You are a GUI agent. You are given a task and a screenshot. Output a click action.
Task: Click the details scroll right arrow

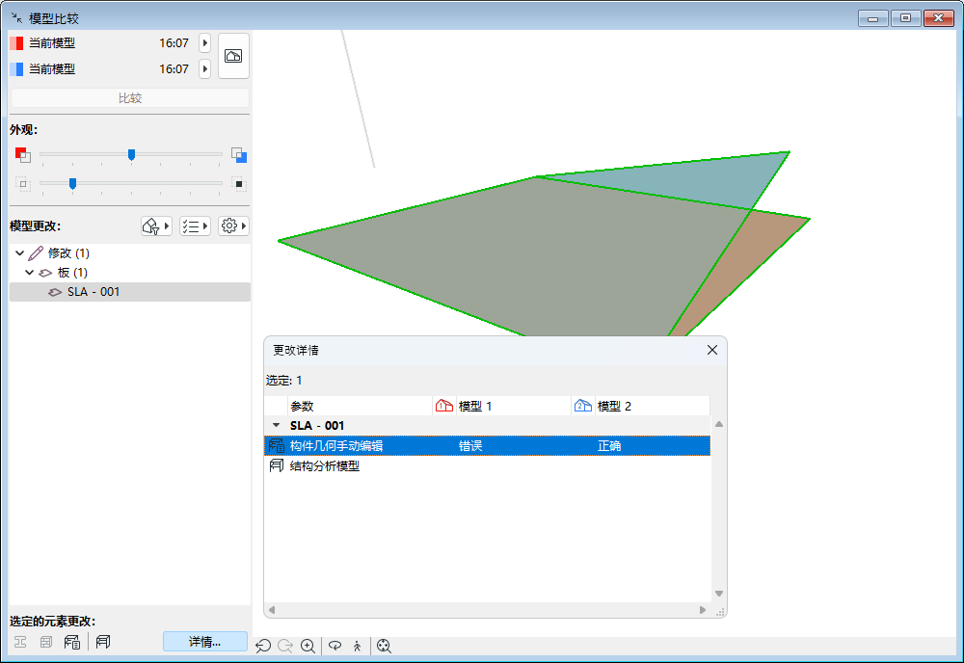point(703,610)
